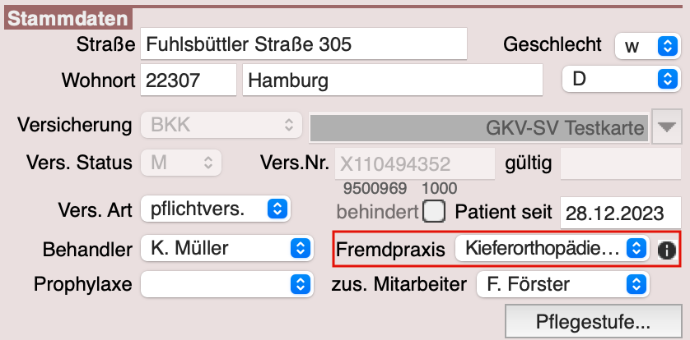Toggle the behindert checkbox
This screenshot has width=690, height=340.
point(433,211)
